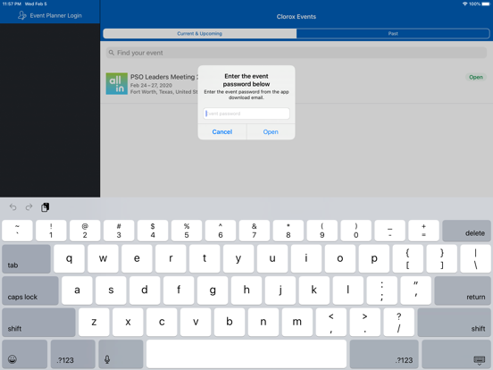The image size is (493, 370).
Task: Tap the semicolon colon key
Action: tap(382, 290)
